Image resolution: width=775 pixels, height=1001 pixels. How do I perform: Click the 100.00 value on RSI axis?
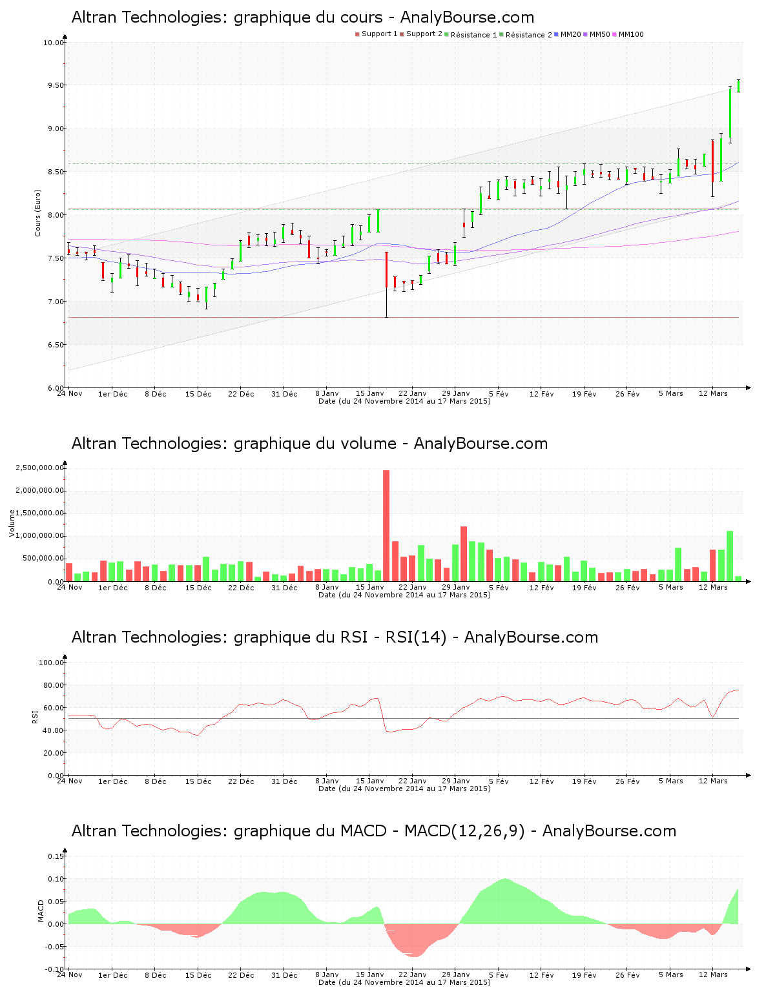(x=52, y=663)
